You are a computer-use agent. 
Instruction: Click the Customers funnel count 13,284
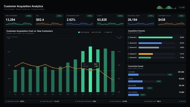tap(181, 92)
